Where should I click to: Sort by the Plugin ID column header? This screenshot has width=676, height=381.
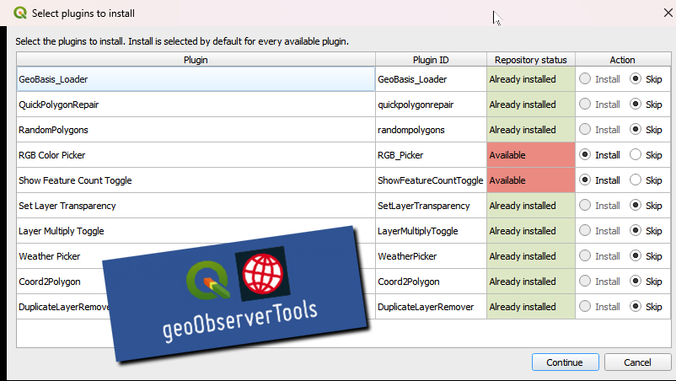(431, 60)
